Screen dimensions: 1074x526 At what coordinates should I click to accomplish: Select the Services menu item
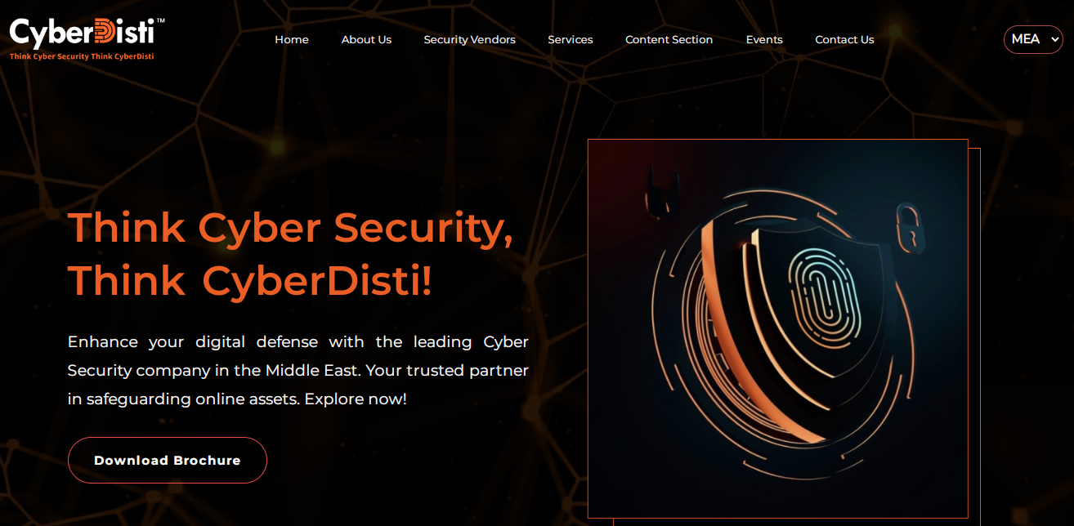click(571, 39)
